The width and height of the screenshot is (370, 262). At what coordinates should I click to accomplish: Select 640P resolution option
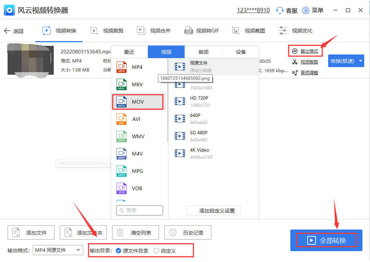click(213, 119)
